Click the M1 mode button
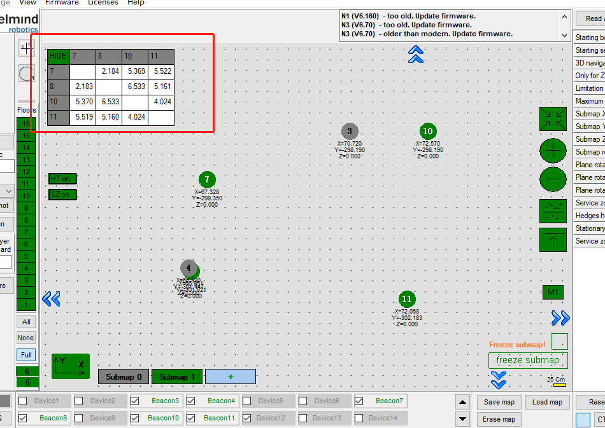 click(553, 292)
